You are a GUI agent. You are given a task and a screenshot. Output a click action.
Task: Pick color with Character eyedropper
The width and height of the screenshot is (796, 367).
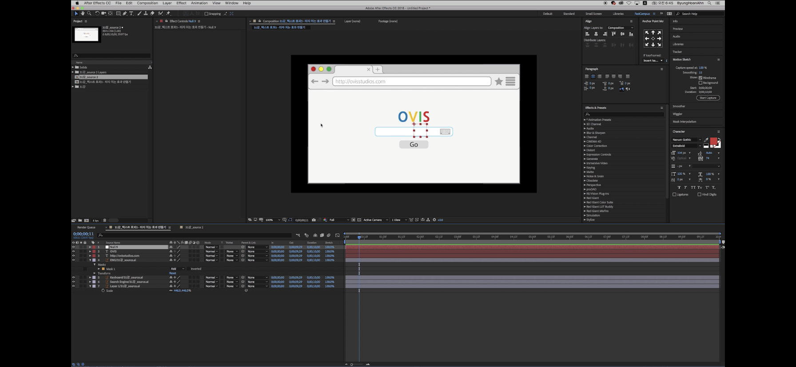point(706,140)
